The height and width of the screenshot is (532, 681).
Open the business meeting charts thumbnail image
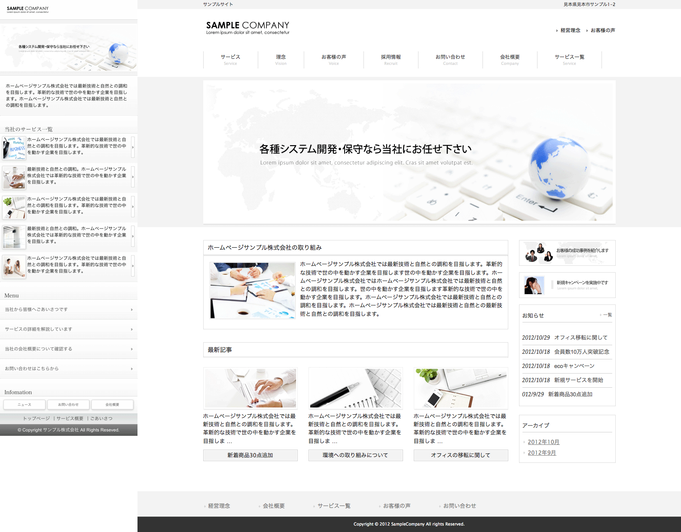pyautogui.click(x=252, y=290)
